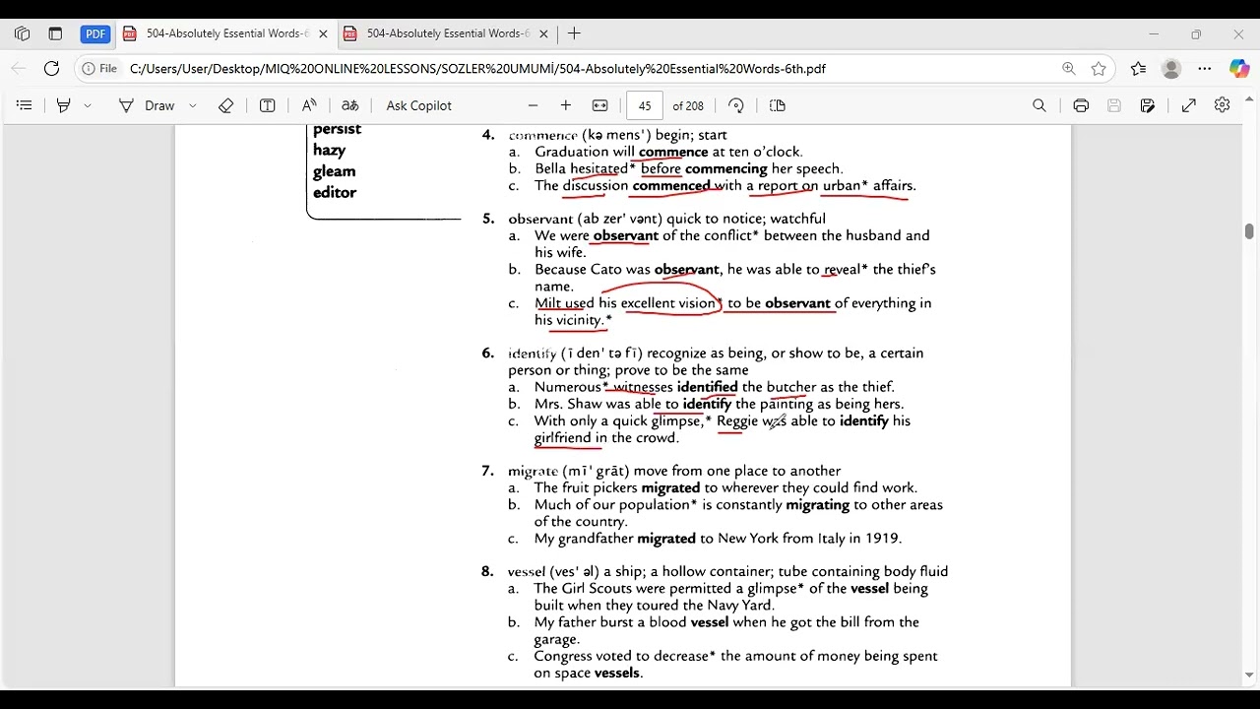The image size is (1260, 709).
Task: Click the scroll up arrow
Action: pos(1249,99)
